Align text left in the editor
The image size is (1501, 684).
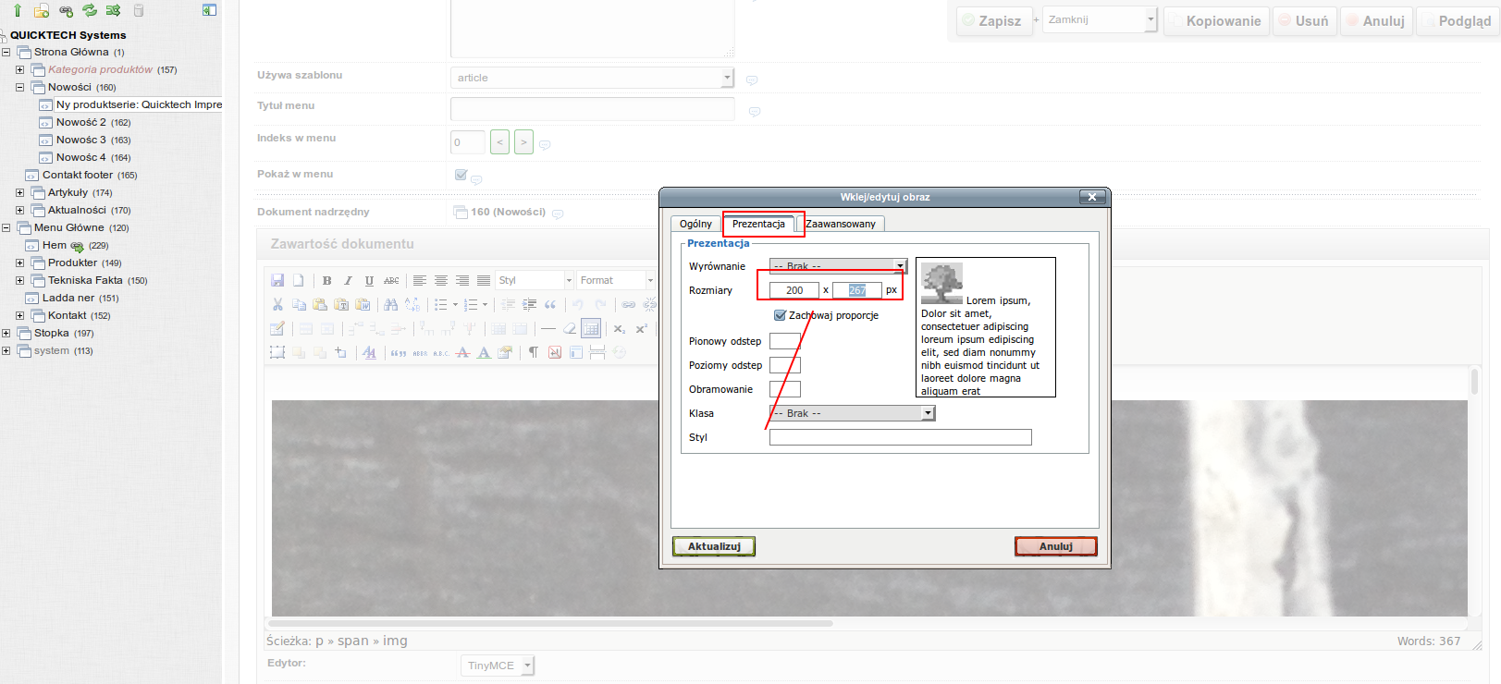point(420,280)
